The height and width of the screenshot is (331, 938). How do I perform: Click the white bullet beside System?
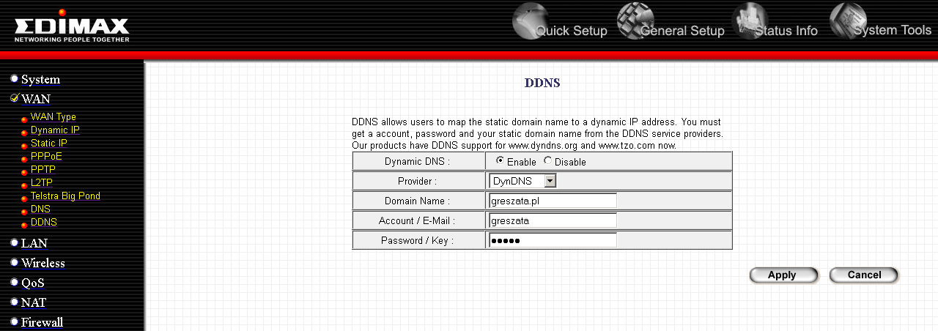tap(14, 78)
